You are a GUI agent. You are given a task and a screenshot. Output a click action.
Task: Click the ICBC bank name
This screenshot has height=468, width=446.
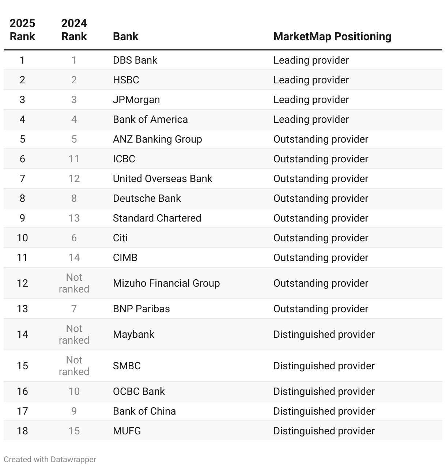(124, 159)
